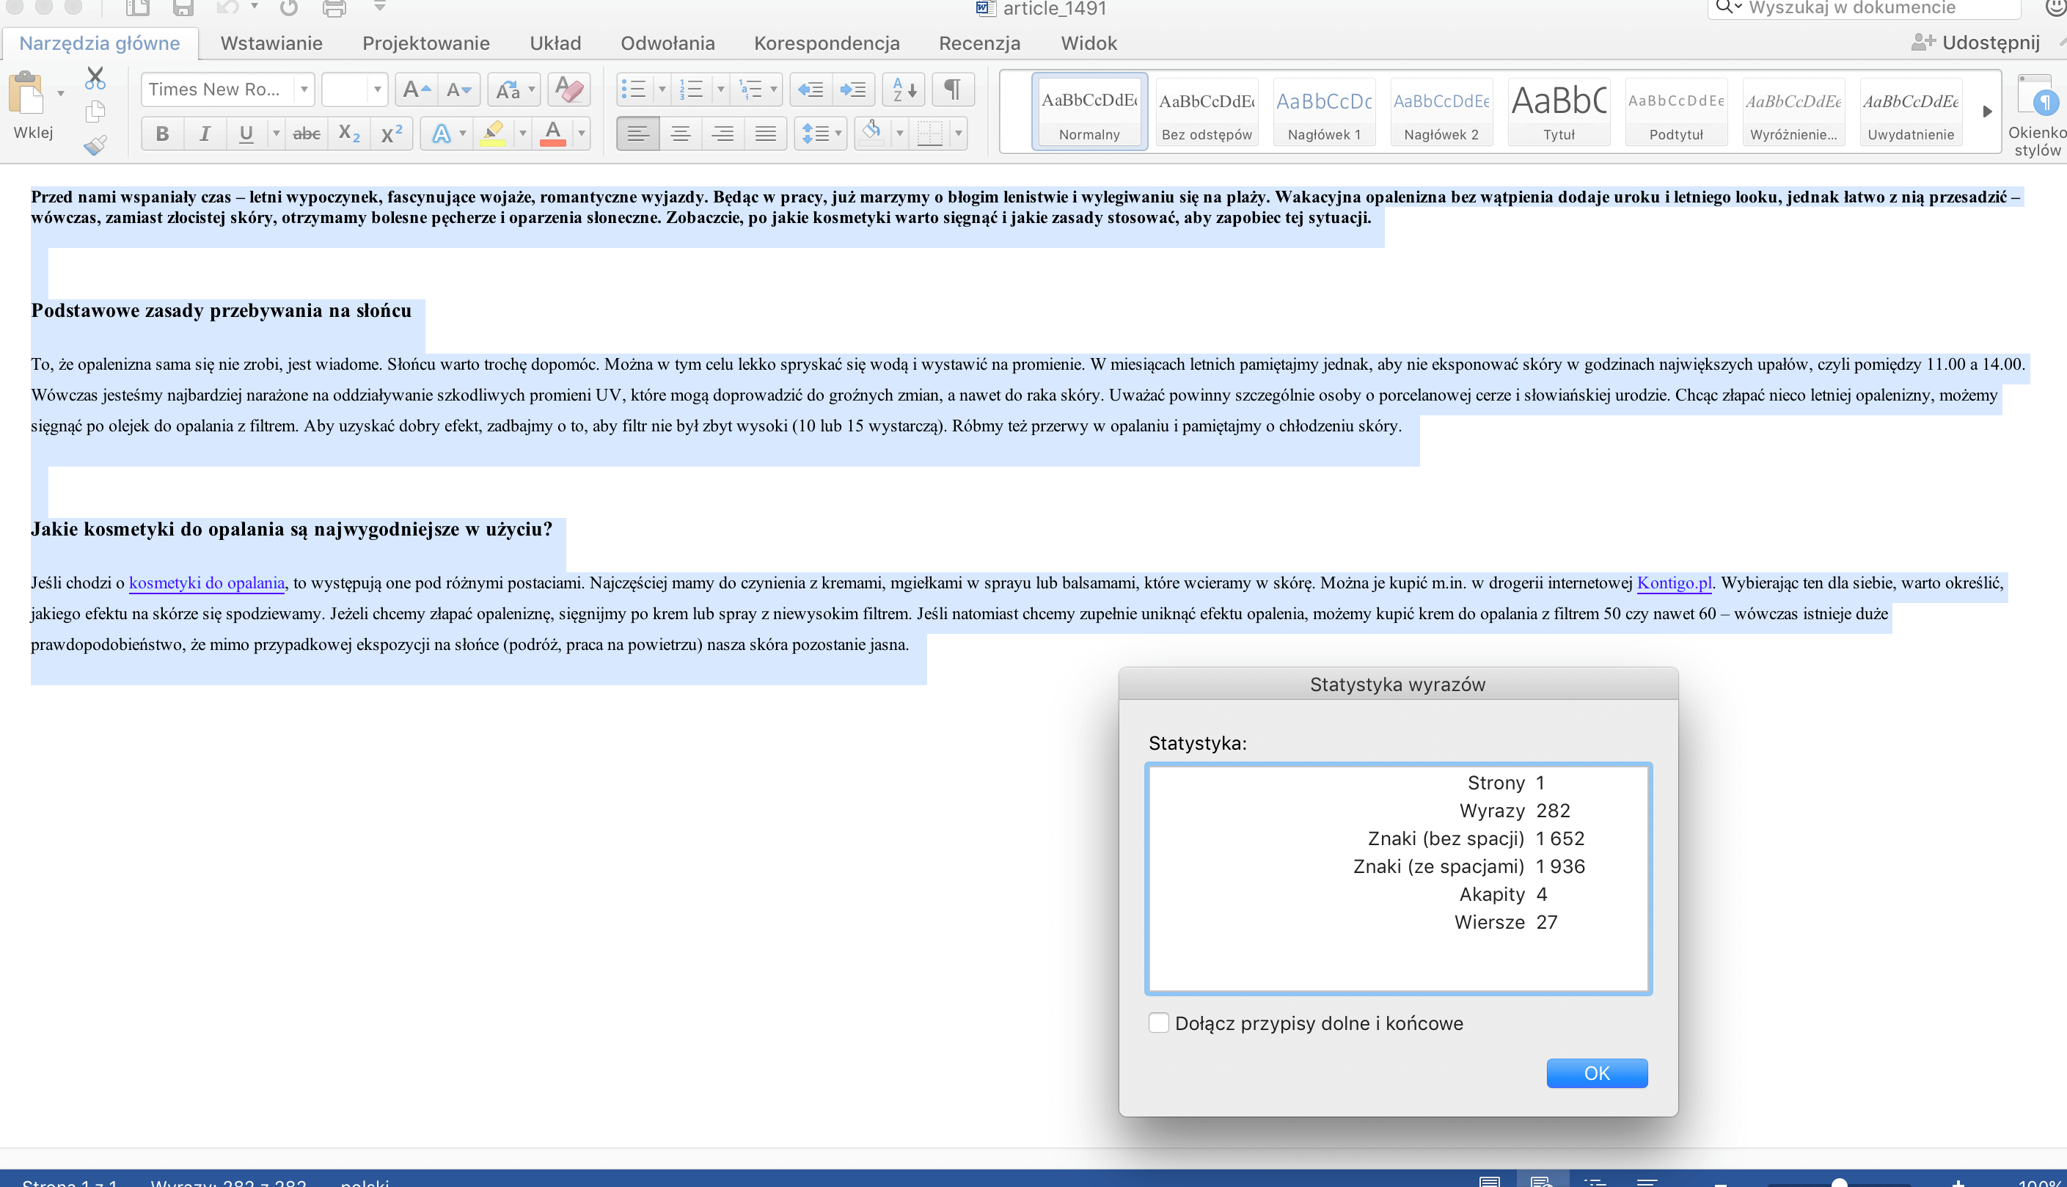Click the Undo arrow icon

click(x=227, y=8)
